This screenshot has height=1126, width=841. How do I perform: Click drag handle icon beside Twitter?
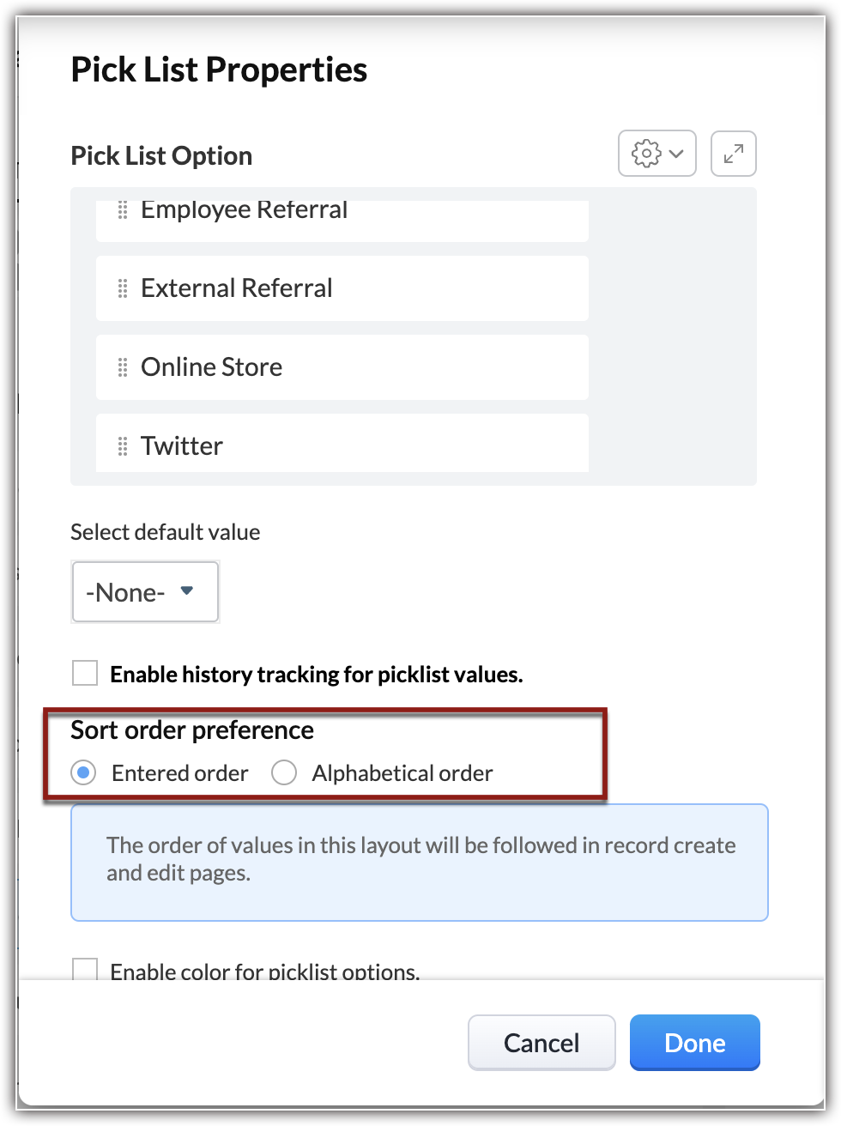pyautogui.click(x=122, y=446)
